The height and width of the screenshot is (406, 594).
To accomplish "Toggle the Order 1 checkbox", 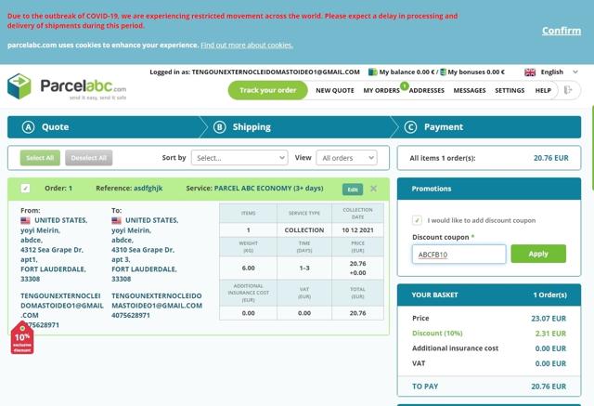I will coord(25,188).
